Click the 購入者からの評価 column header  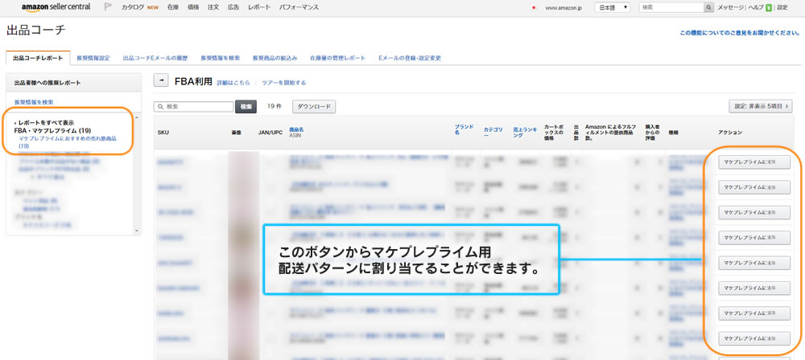pyautogui.click(x=652, y=133)
